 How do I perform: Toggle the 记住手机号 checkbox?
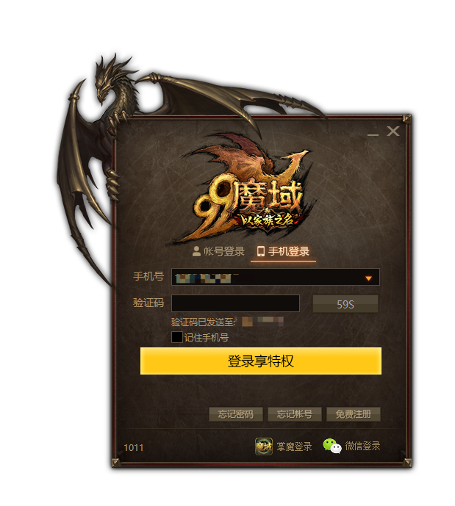[176, 337]
